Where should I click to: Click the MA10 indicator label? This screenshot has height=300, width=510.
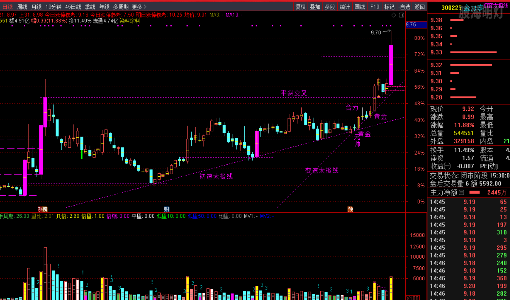pos(234,15)
